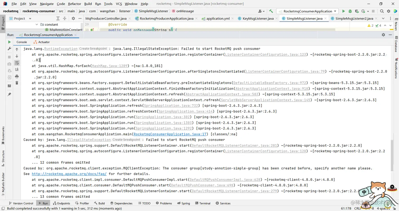399x211 pixels.
Task: Open the Refactor menu
Action: (74, 4)
